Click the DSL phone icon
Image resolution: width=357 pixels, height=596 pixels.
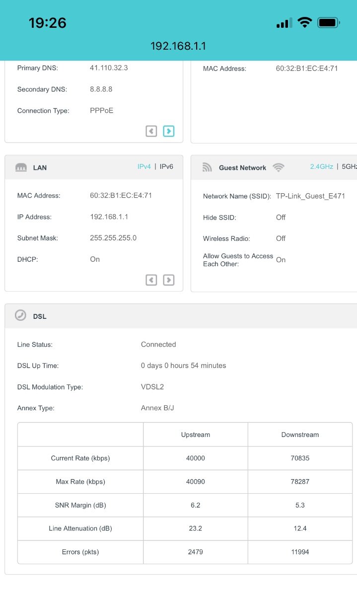tap(20, 315)
